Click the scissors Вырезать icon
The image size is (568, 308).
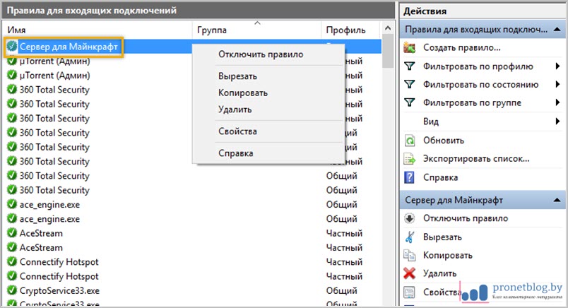pos(410,237)
